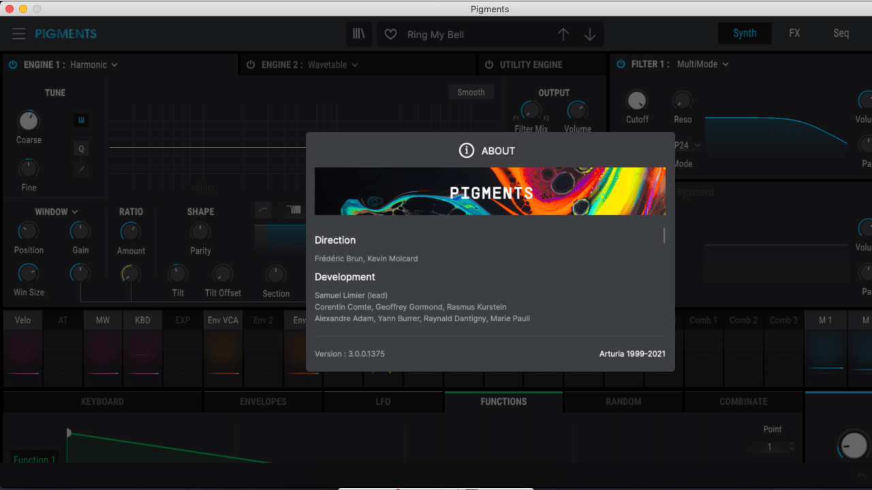Screen dimensions: 872x490
Task: Click the Window Position knob
Action: tap(28, 231)
